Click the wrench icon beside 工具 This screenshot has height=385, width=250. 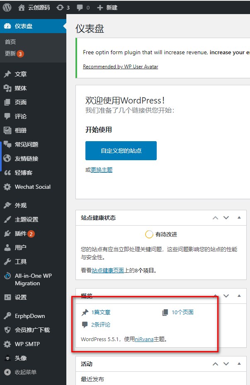(7, 262)
